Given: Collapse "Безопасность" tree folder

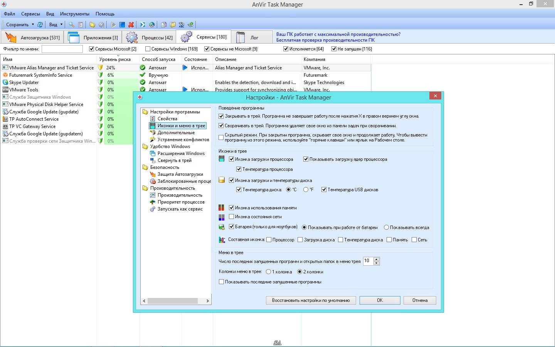Looking at the screenshot, I should tap(145, 167).
